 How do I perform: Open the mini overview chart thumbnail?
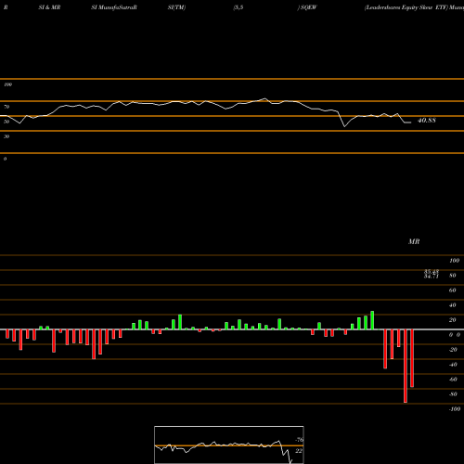coord(229,445)
